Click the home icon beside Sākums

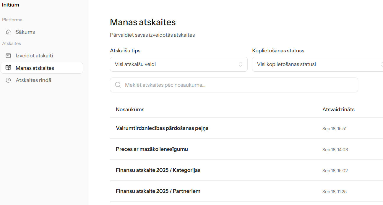[8, 32]
